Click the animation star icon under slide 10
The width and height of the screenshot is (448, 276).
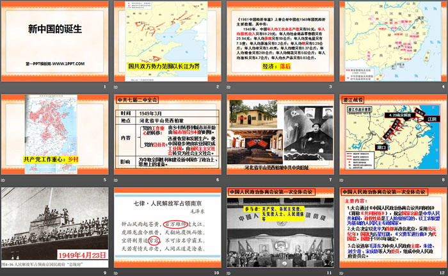coord(116,273)
